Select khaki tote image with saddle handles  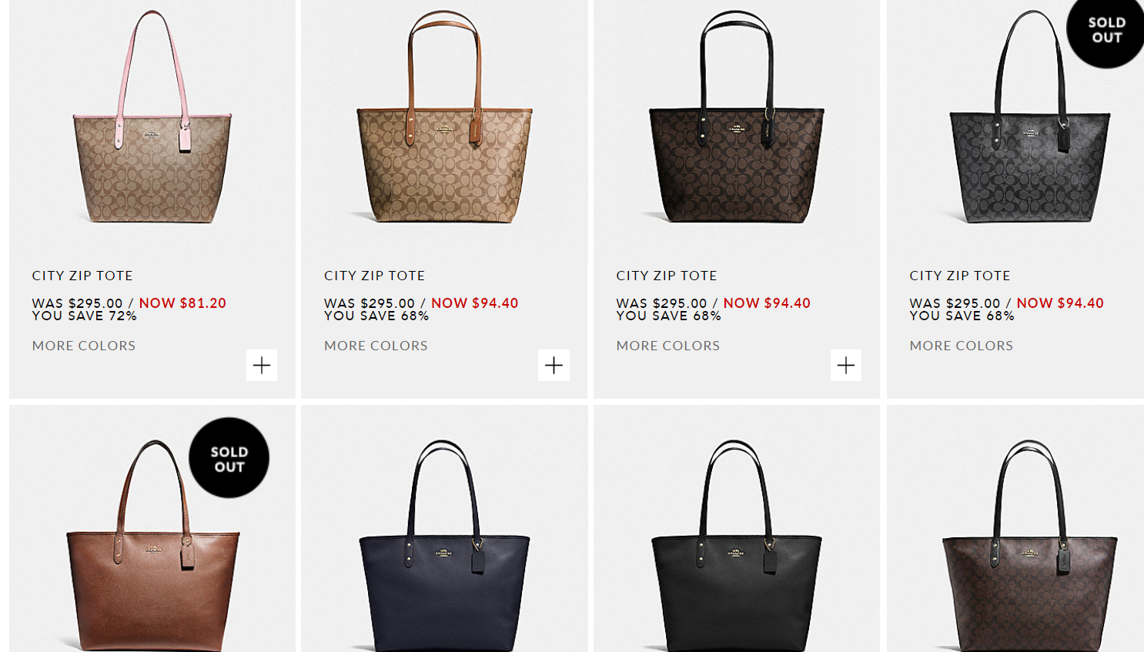tap(444, 117)
